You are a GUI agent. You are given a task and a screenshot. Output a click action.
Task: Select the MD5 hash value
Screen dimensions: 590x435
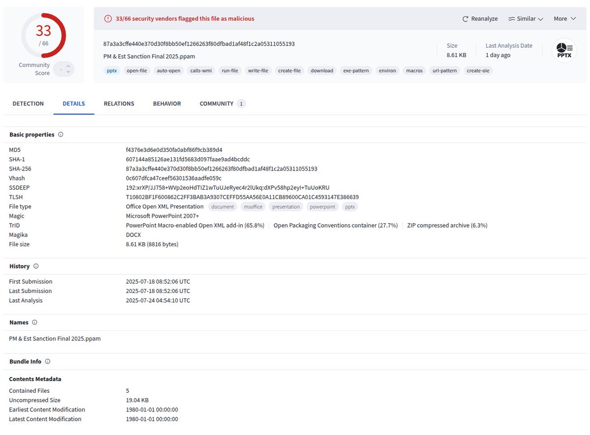coord(174,150)
